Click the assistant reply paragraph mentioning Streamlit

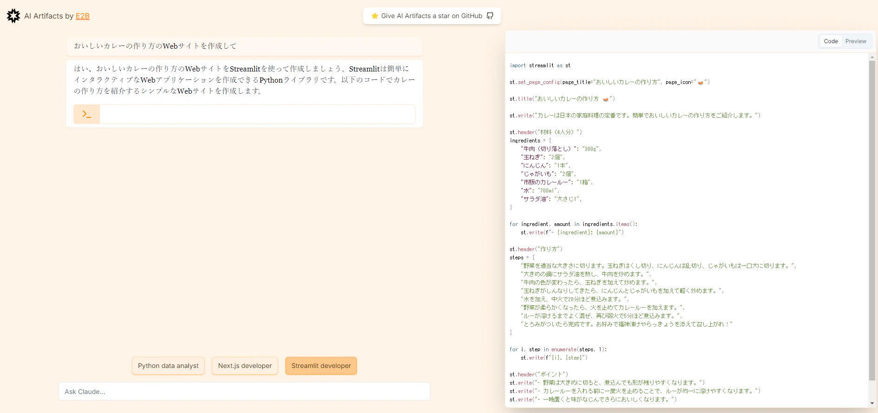coord(244,80)
